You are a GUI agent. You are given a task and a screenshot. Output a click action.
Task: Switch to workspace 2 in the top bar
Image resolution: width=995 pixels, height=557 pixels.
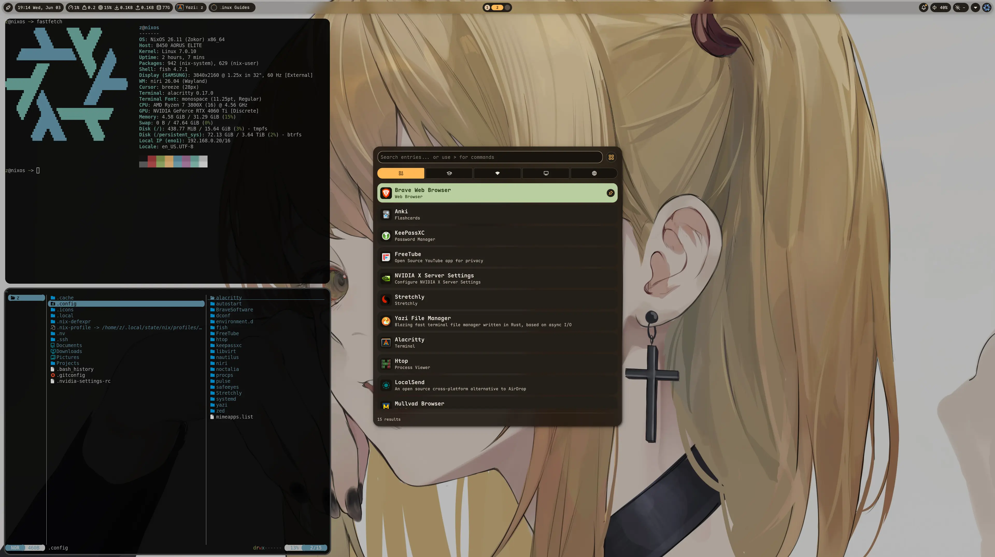(497, 7)
